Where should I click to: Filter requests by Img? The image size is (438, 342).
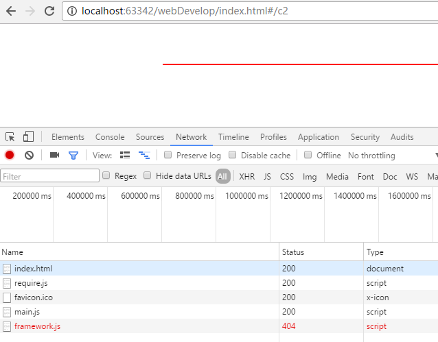click(x=310, y=177)
